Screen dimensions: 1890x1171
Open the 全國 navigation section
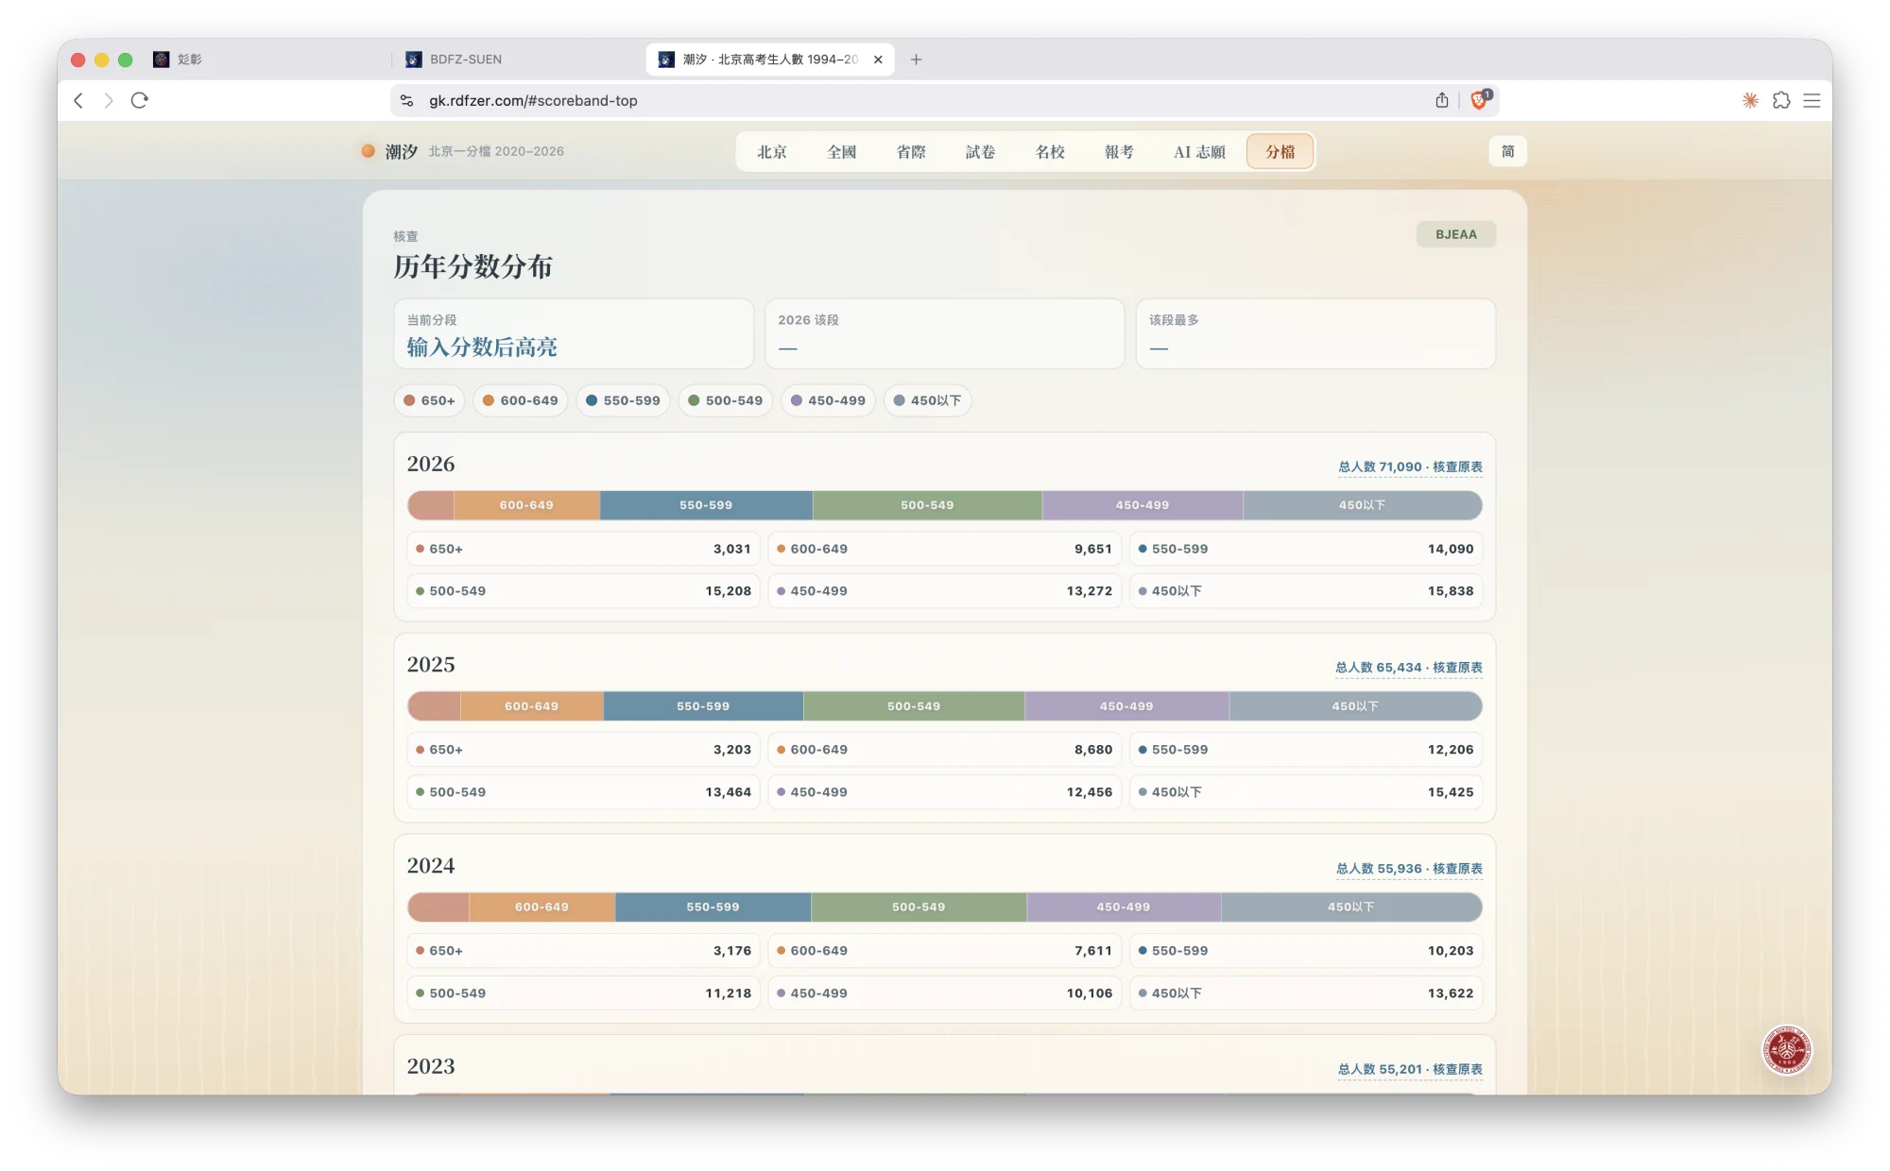click(841, 152)
